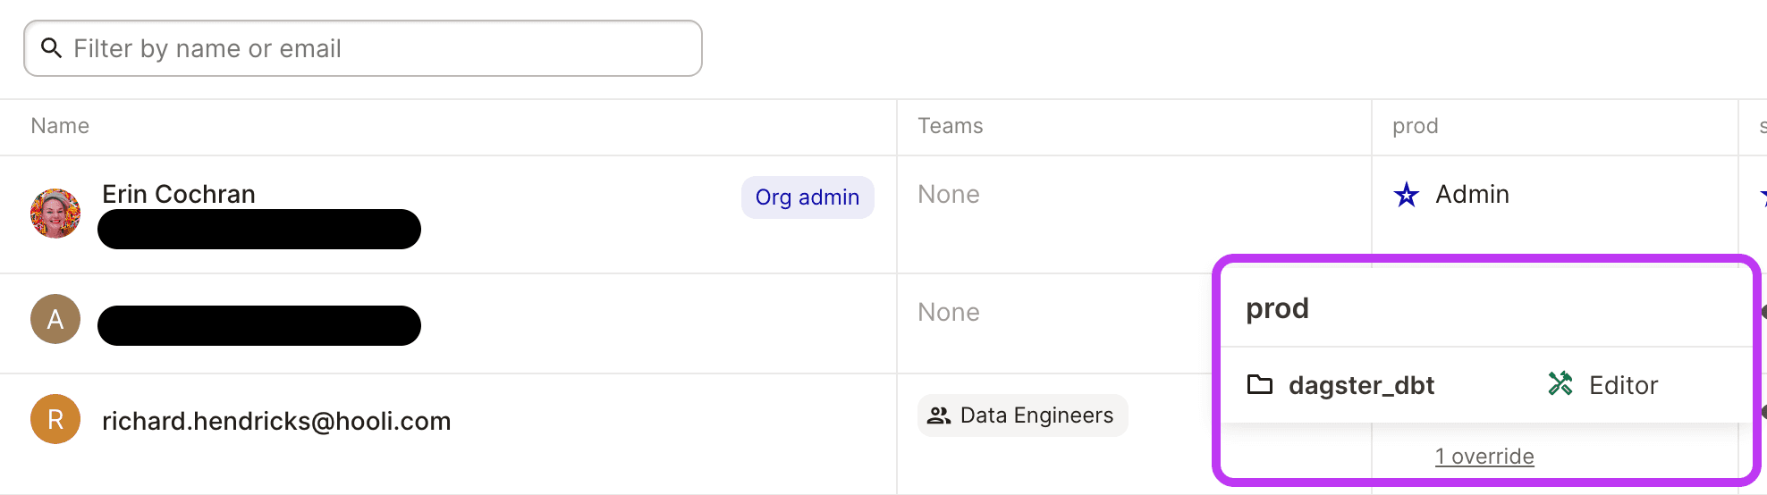This screenshot has height=495, width=1767.
Task: Click the Erin Cochran name text
Action: [179, 194]
